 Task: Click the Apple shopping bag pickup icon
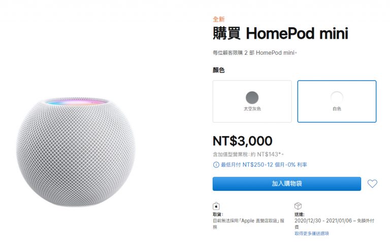(216, 206)
